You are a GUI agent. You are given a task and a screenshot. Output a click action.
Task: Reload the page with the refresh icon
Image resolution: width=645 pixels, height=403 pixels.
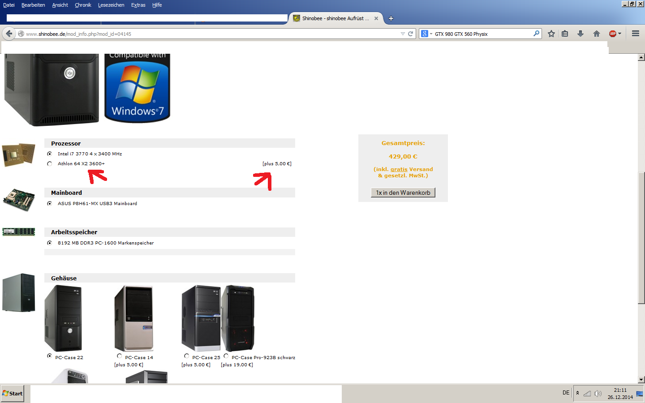pyautogui.click(x=410, y=34)
